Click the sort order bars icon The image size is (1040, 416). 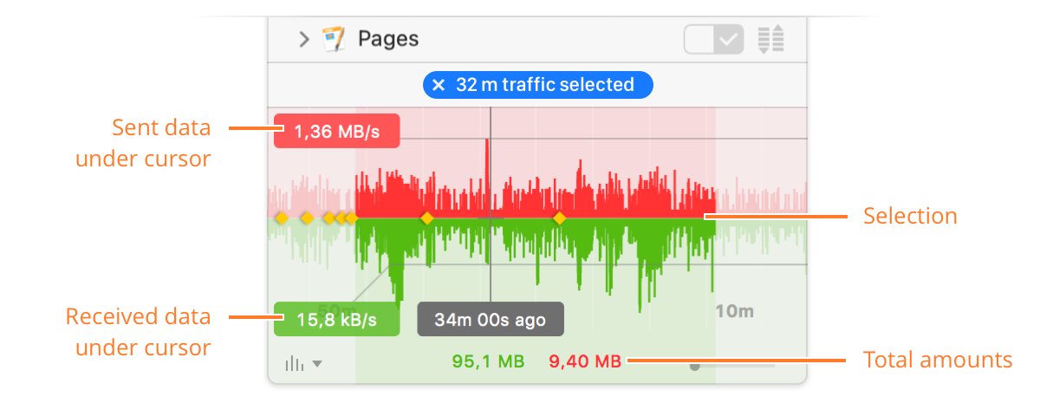click(770, 39)
